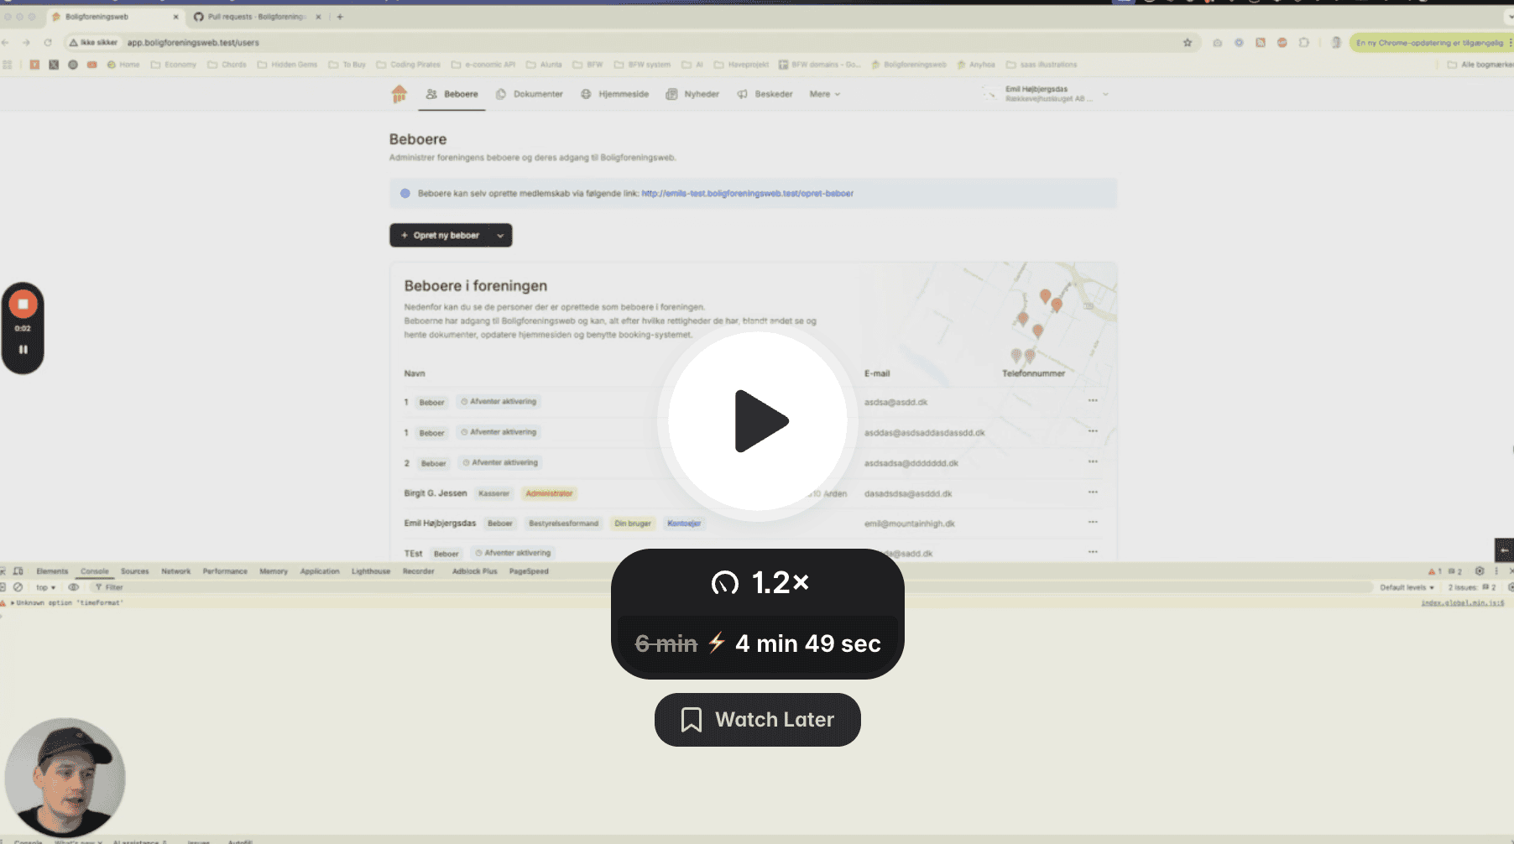Open the Dokumenter navigation tab
The image size is (1514, 844).
[530, 94]
